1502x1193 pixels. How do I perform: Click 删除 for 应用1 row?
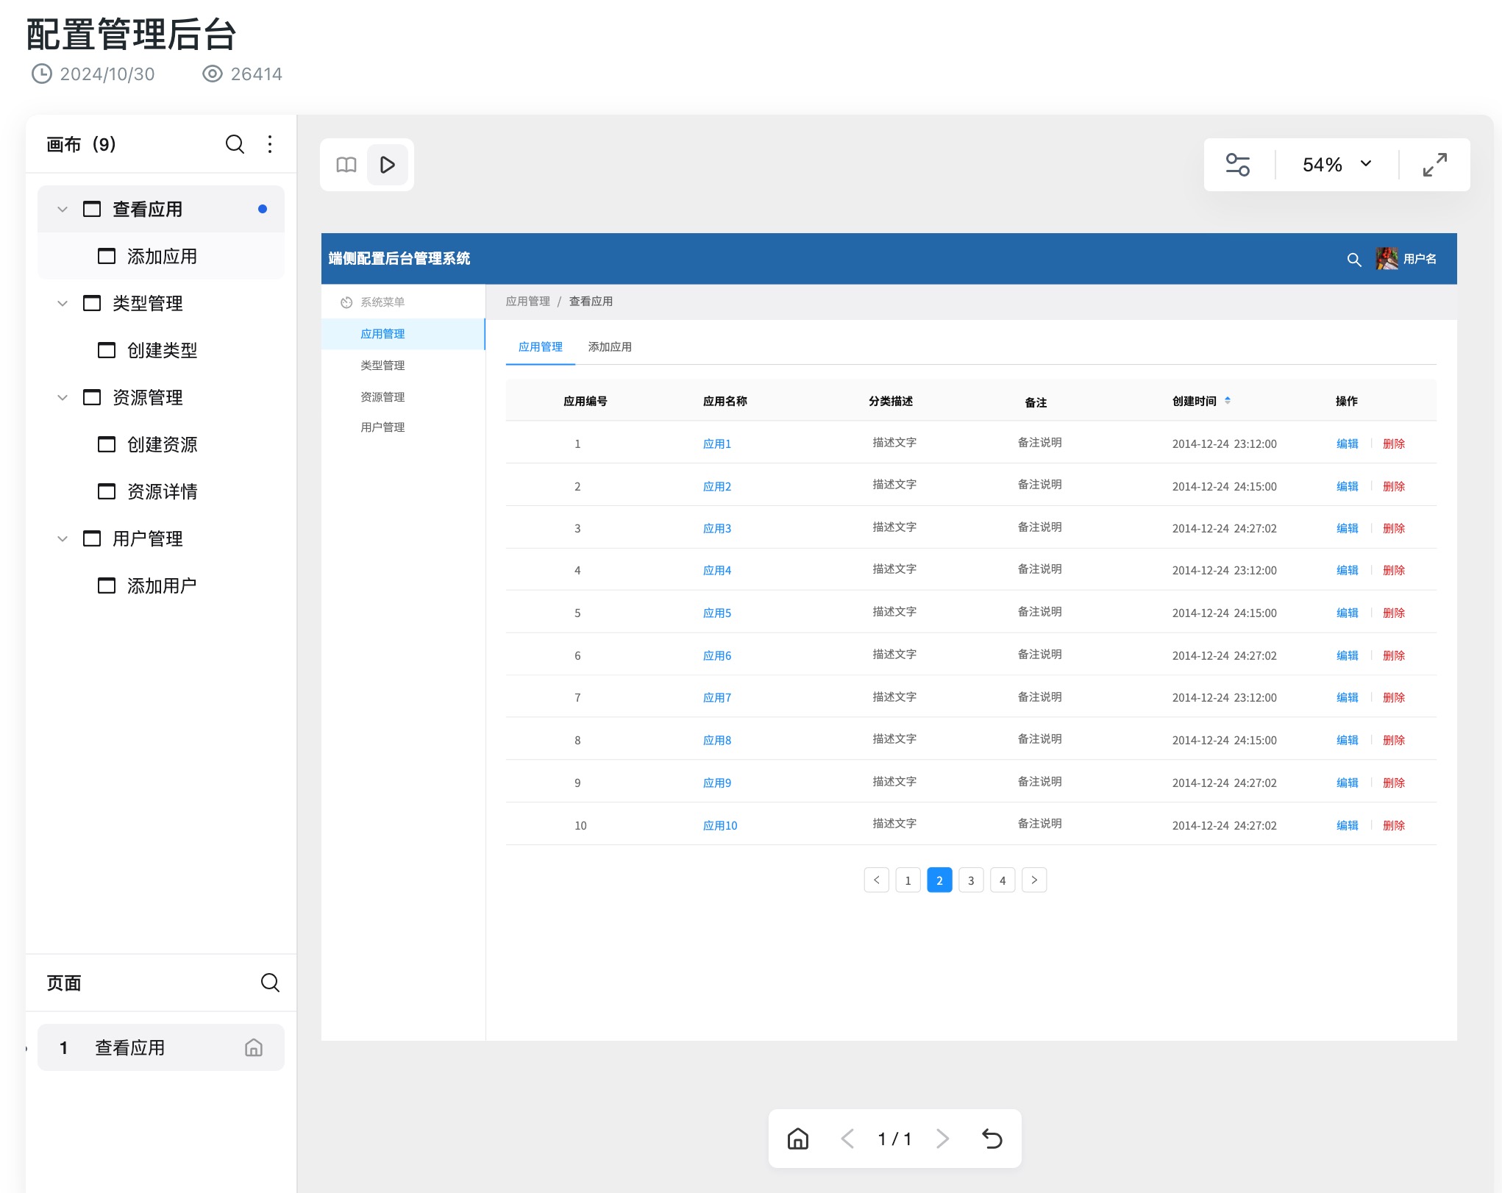point(1394,444)
